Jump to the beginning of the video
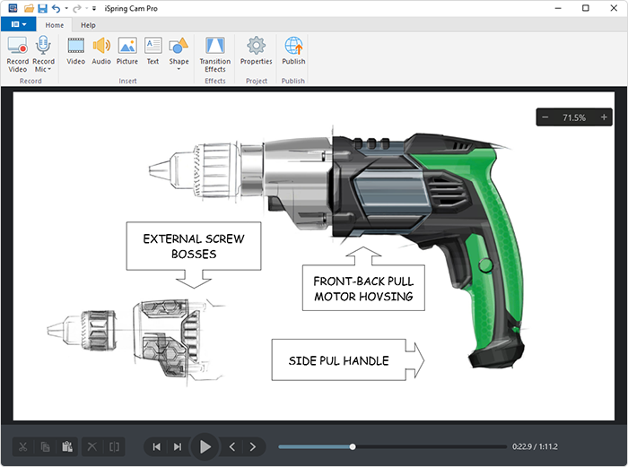Image resolution: width=628 pixels, height=467 pixels. 157,446
